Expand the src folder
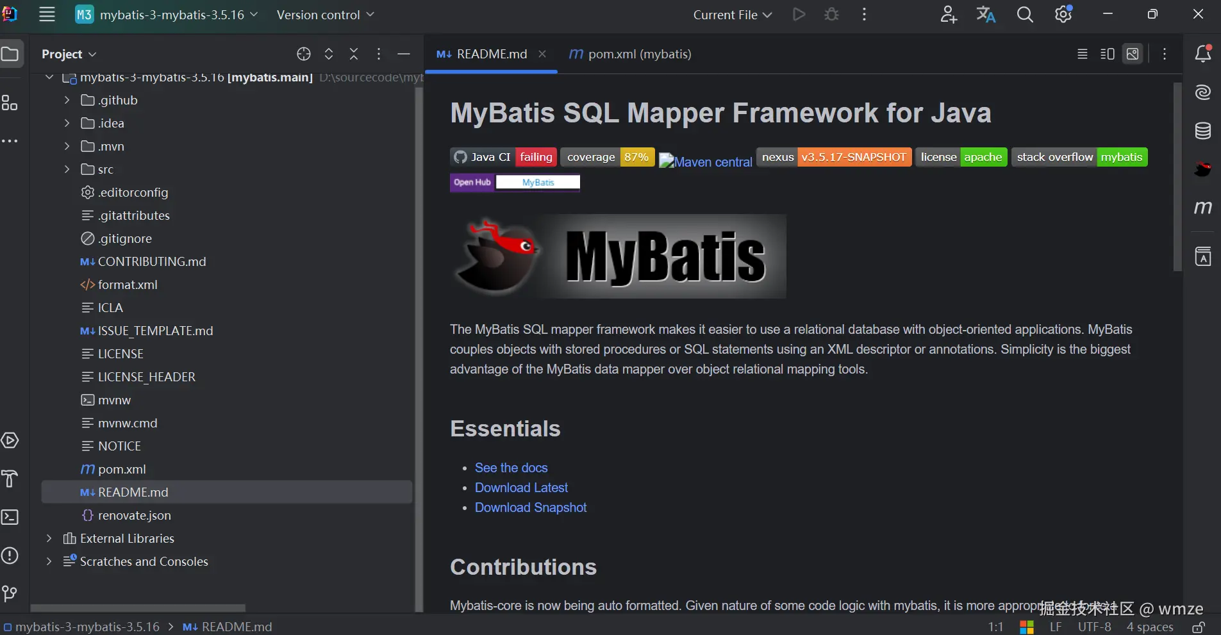The image size is (1221, 635). (x=67, y=169)
